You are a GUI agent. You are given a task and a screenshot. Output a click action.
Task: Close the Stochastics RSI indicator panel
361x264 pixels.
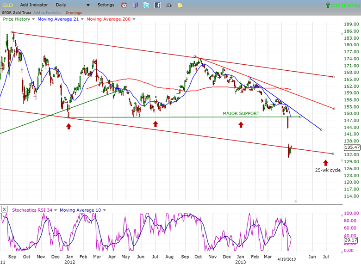tap(4, 209)
